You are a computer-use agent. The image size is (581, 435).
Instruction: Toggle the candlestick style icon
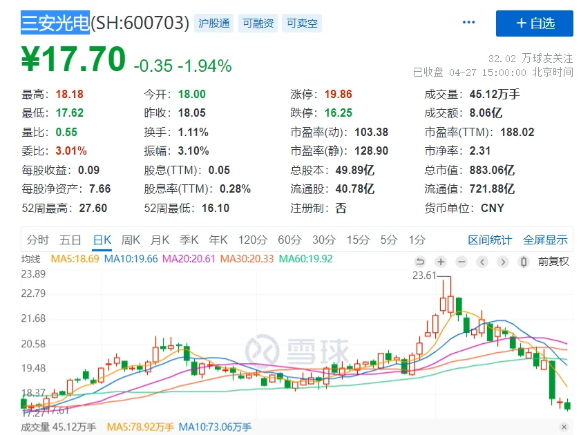[524, 262]
